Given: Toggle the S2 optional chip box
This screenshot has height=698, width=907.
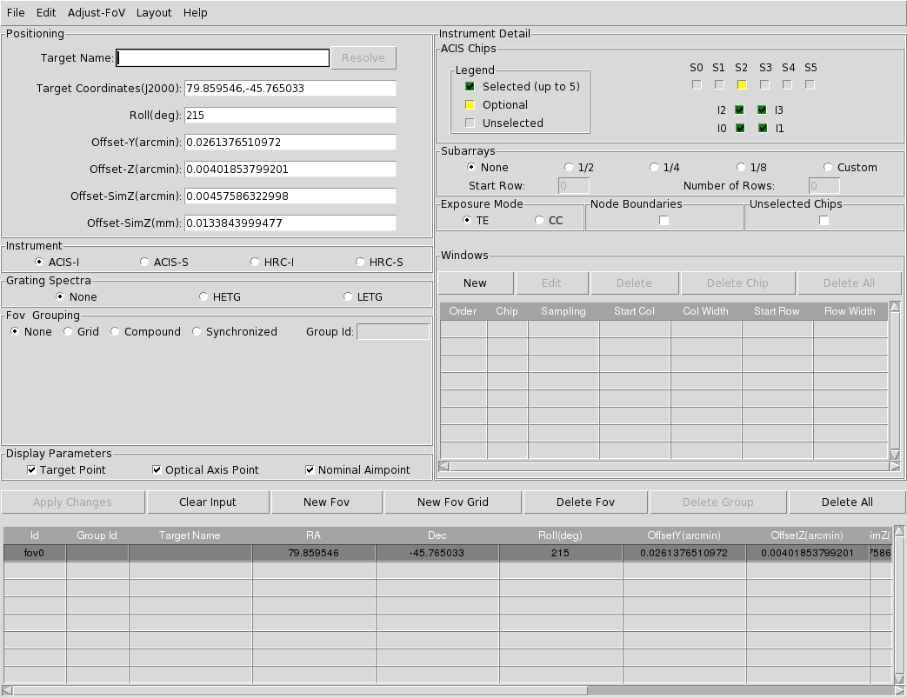Looking at the screenshot, I should click(742, 85).
